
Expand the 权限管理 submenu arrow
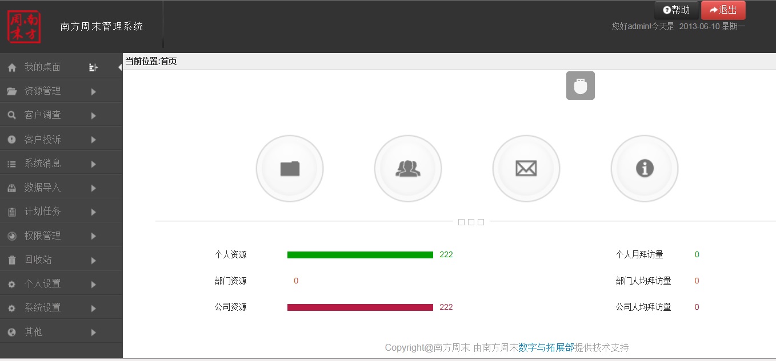point(94,236)
